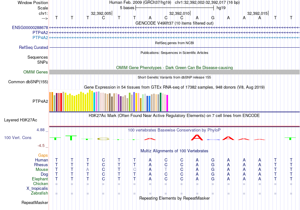Click the 5 bases scale bar

(175, 8)
